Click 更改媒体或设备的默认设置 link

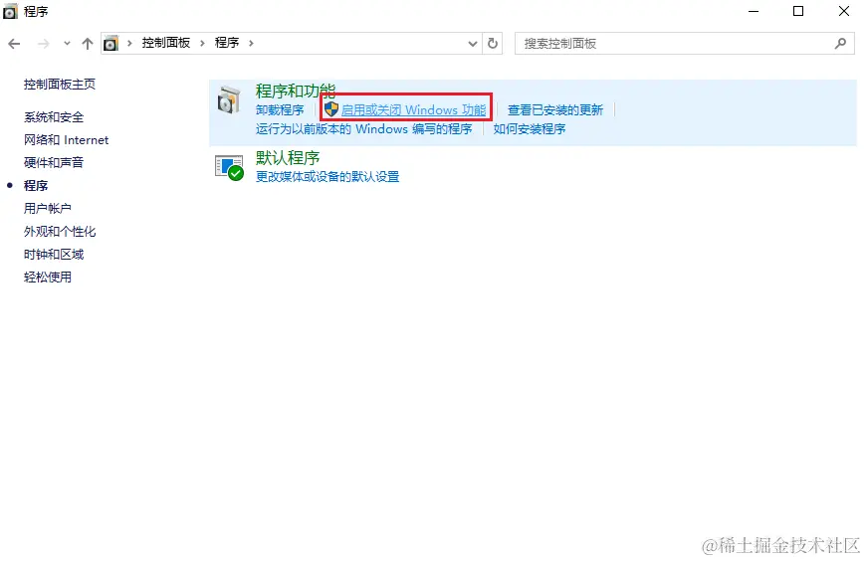click(327, 177)
